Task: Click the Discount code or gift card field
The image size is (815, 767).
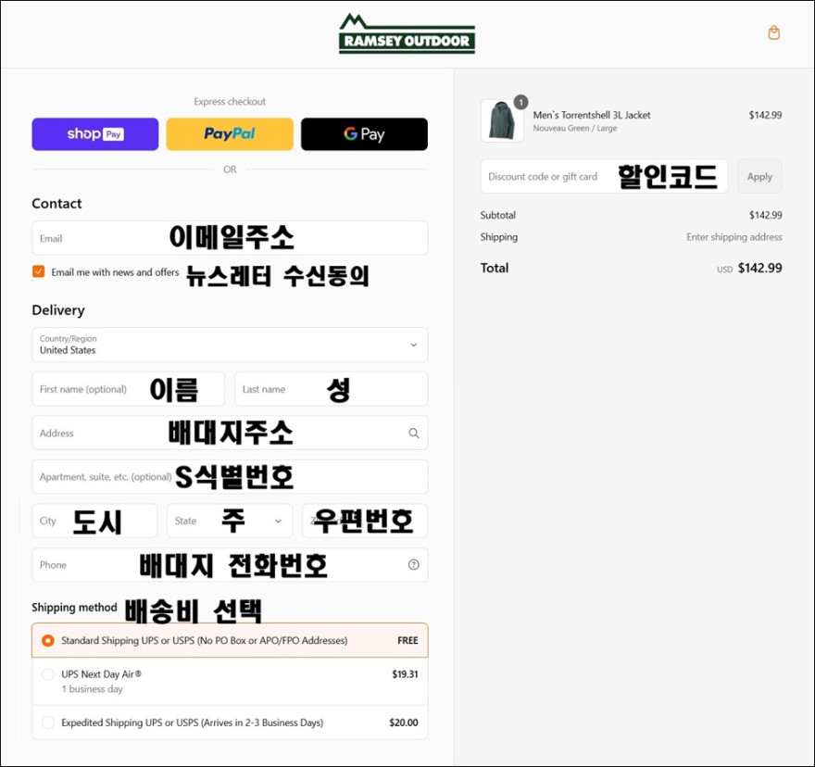Action: pos(604,176)
